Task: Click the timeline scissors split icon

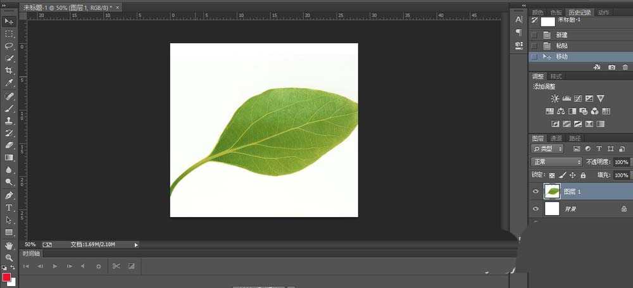Action: (116, 266)
